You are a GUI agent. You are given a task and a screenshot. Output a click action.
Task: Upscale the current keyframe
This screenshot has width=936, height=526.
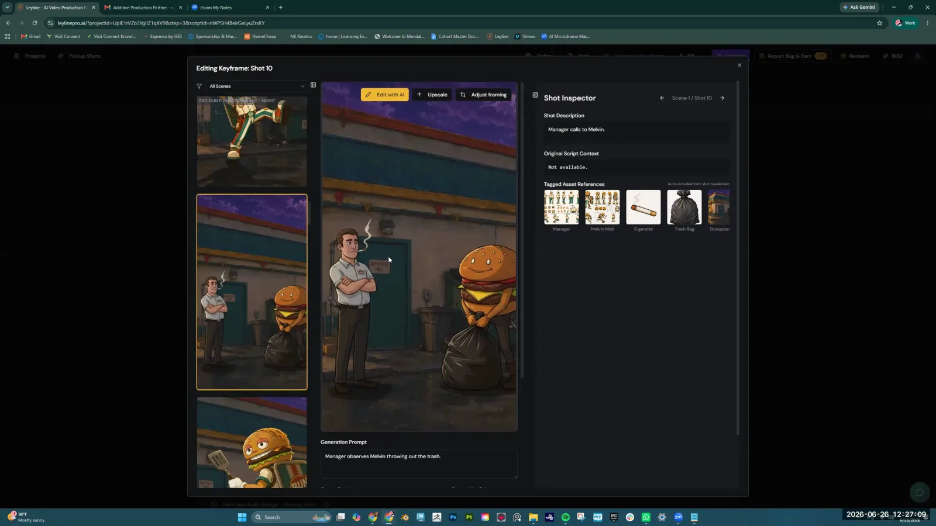432,95
